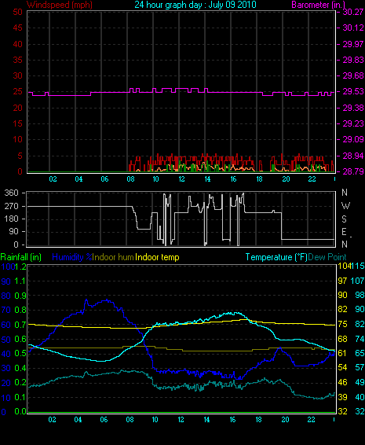Click the W compass label
365x445 pixels.
pos(345,205)
